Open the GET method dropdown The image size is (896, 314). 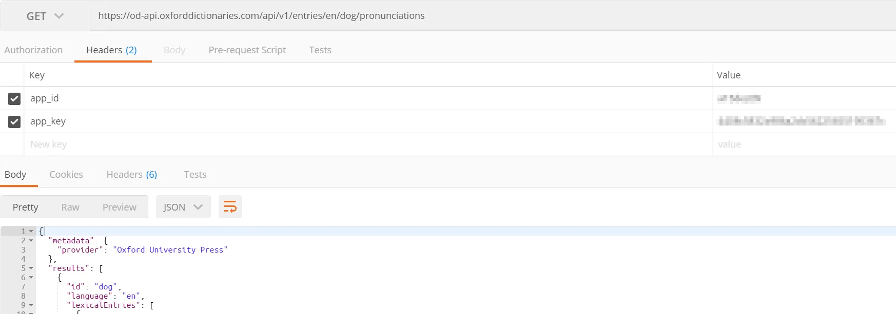[x=45, y=16]
